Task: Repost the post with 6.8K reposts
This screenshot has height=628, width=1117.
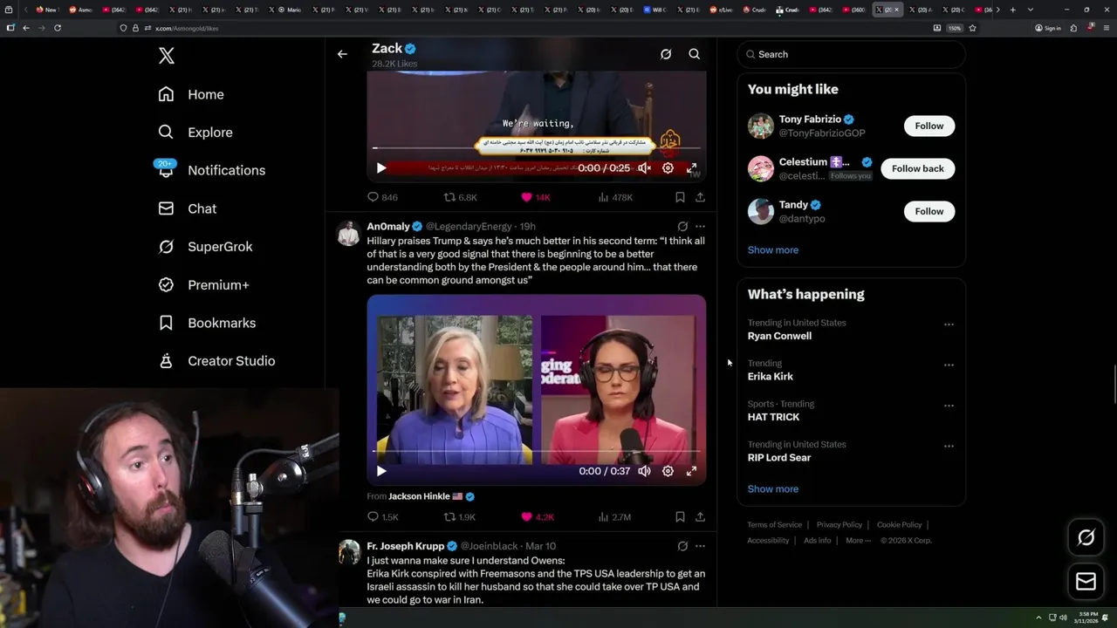Action: (461, 197)
